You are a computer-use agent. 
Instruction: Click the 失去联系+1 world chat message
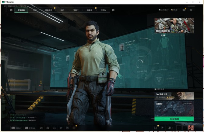[x=23, y=118]
